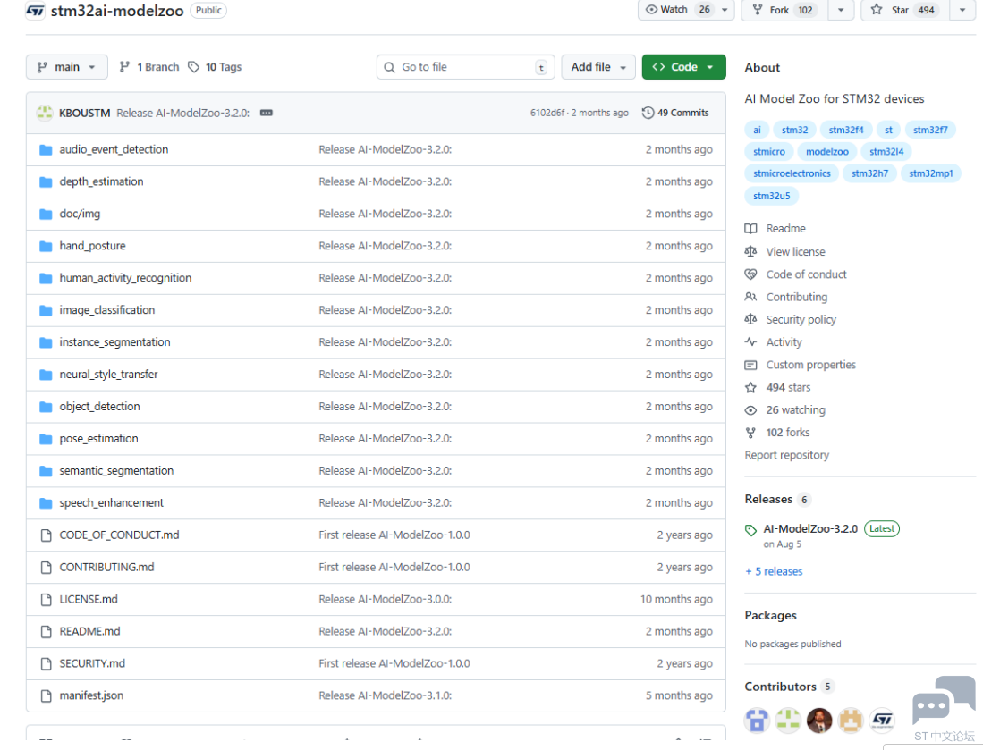Open the semantic_segmentation folder
The height and width of the screenshot is (750, 983).
pos(116,471)
